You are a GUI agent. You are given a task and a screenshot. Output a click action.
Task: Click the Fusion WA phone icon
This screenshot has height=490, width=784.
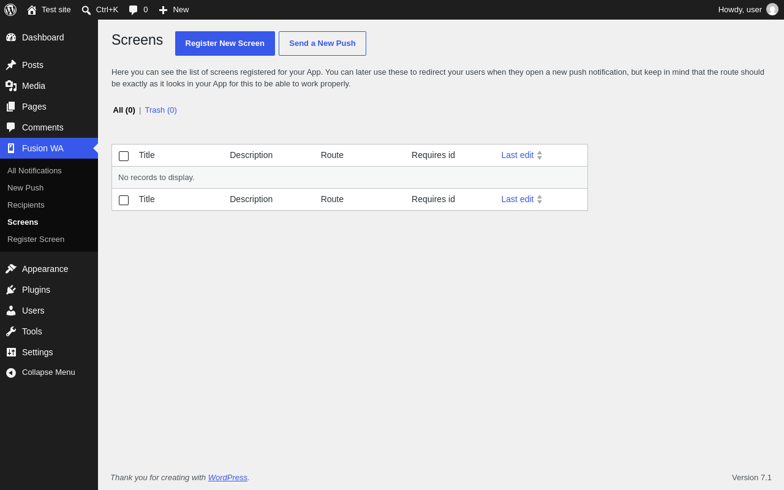11,148
